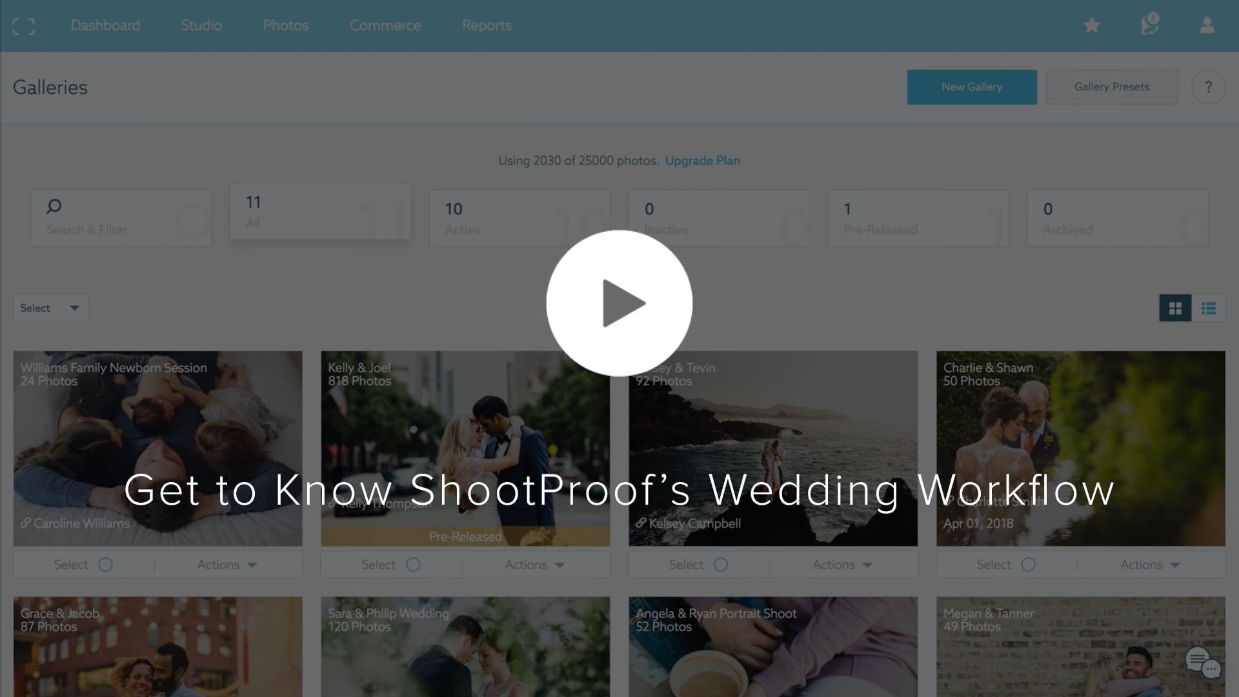Click the ShootProof logo icon
Viewport: 1239px width, 697px height.
click(23, 26)
